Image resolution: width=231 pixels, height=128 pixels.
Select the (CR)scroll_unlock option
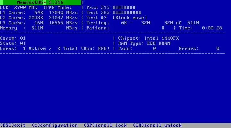pyautogui.click(x=157, y=125)
